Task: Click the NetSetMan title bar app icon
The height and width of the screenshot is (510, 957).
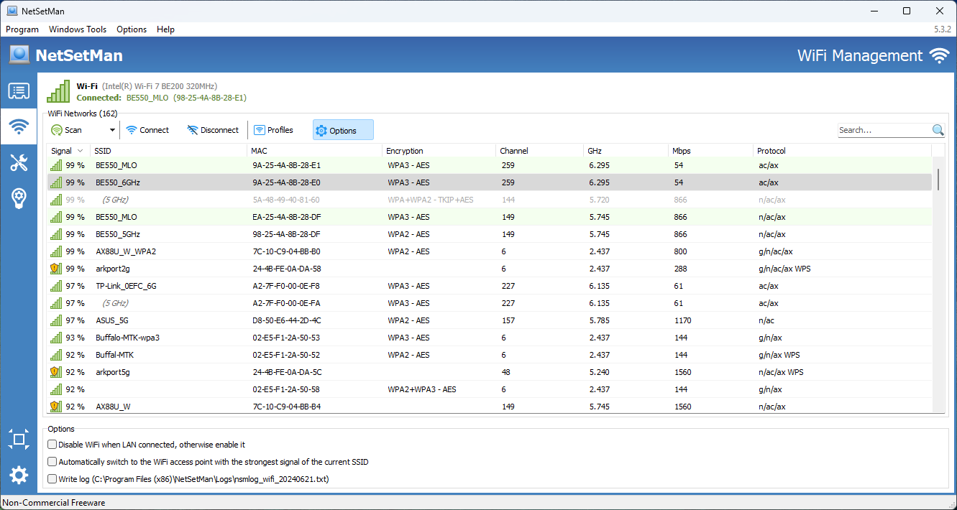Action: point(12,11)
